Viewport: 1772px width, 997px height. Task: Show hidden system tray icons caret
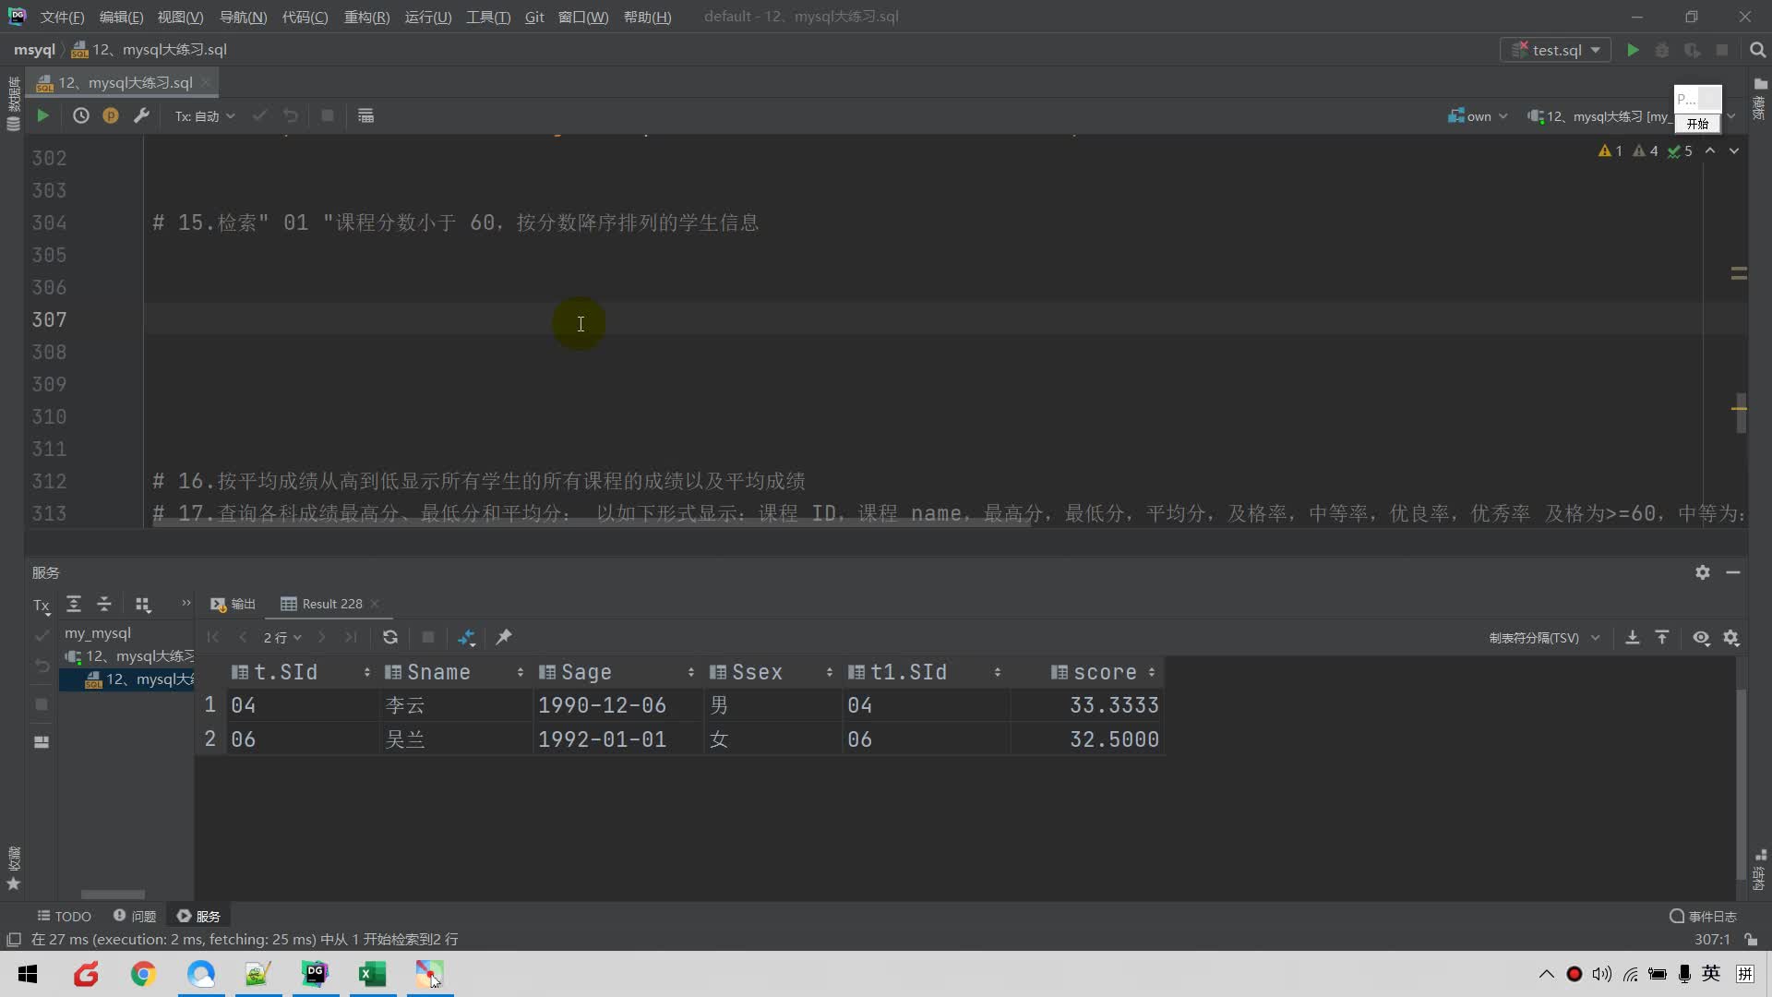1546,973
